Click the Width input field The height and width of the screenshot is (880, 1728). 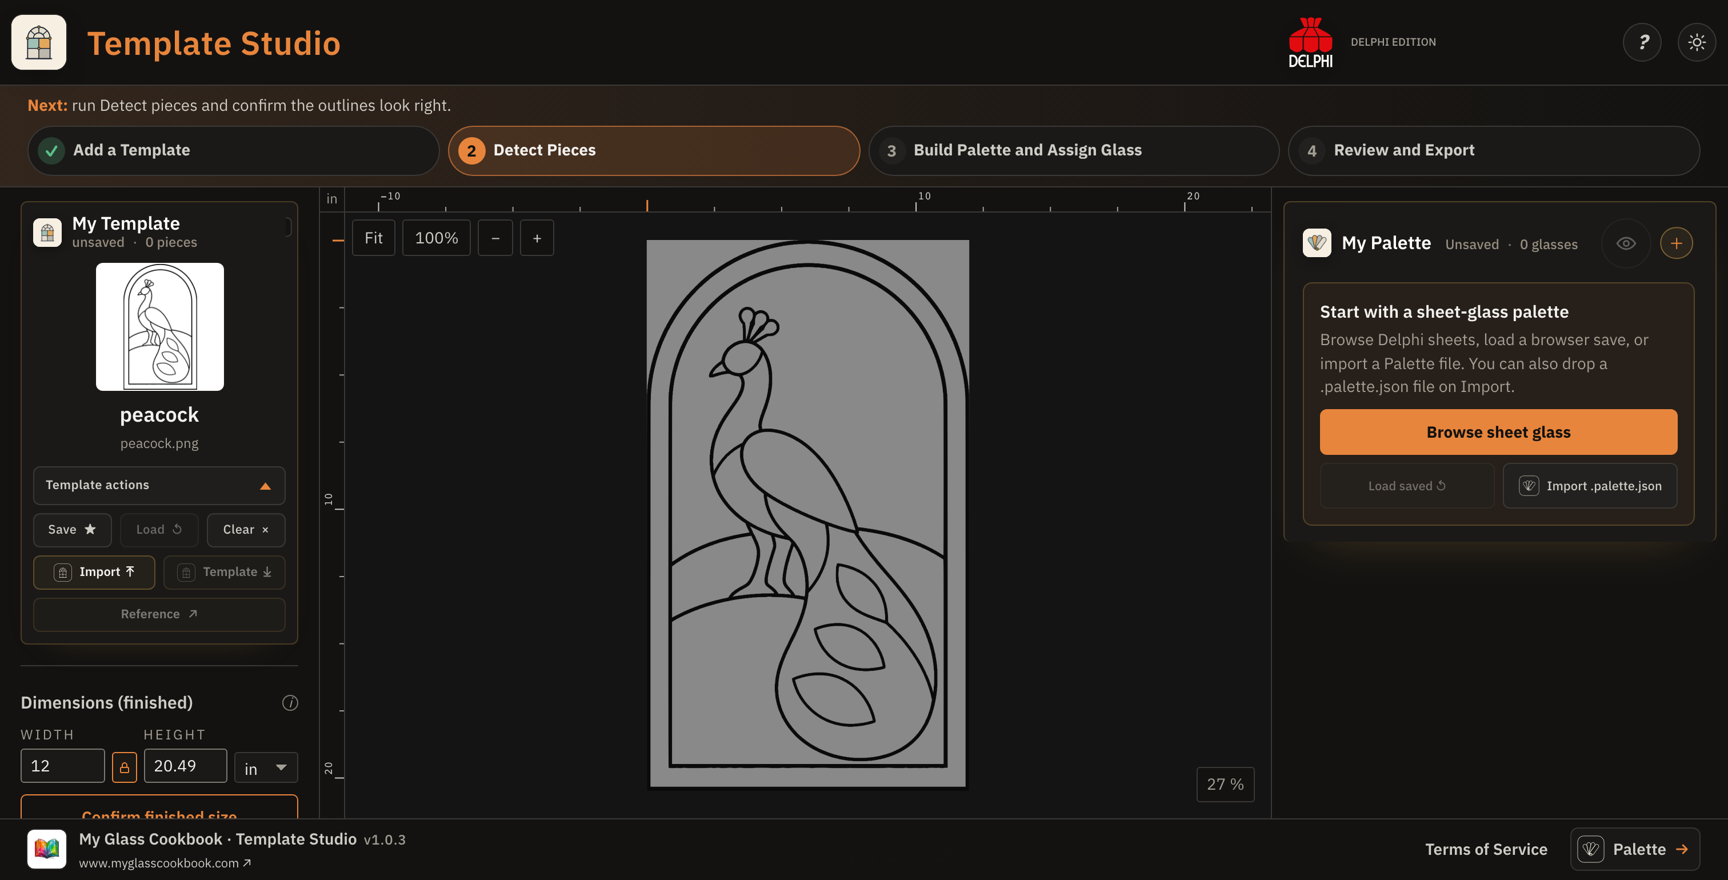click(62, 766)
